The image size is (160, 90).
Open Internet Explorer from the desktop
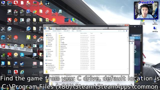pos(22,73)
